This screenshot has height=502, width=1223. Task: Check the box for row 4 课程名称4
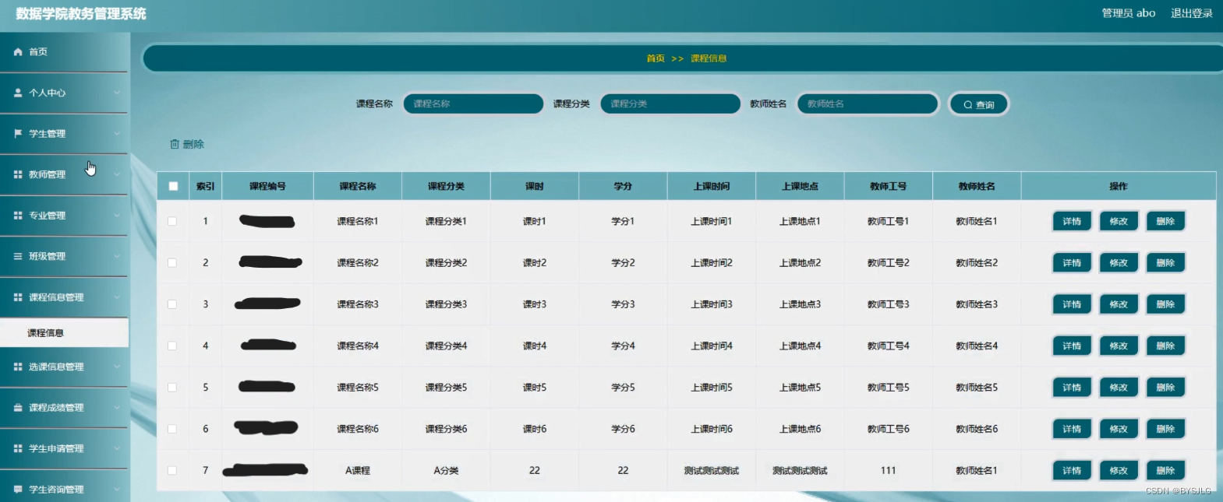pos(172,346)
